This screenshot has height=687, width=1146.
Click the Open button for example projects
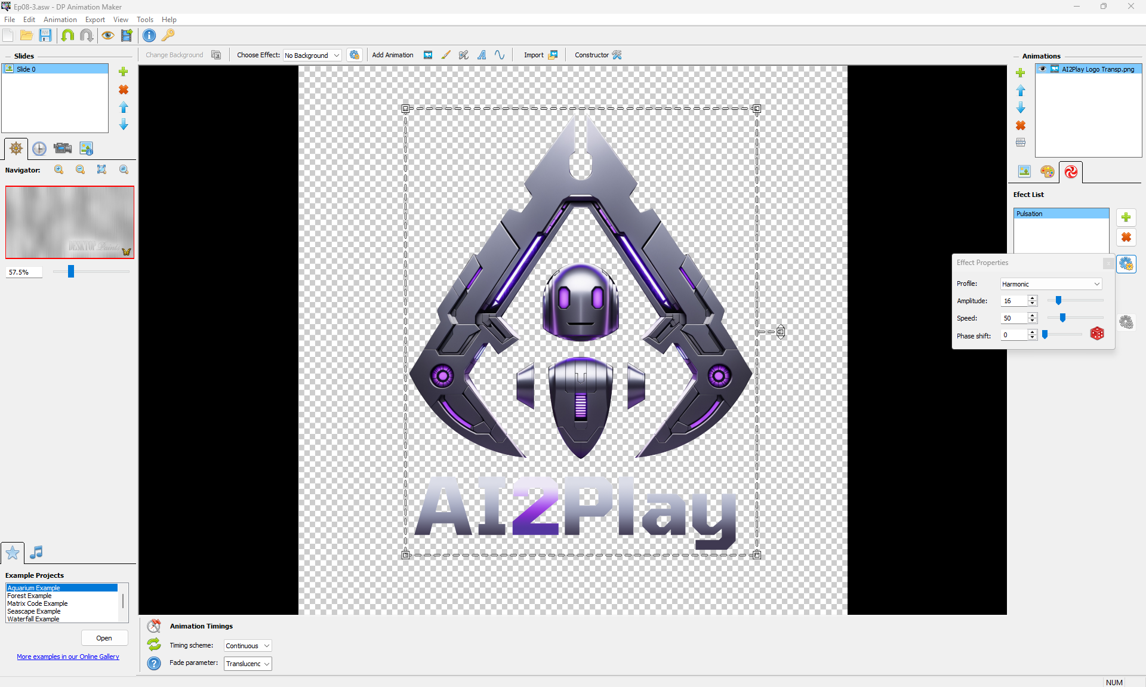[x=104, y=638]
